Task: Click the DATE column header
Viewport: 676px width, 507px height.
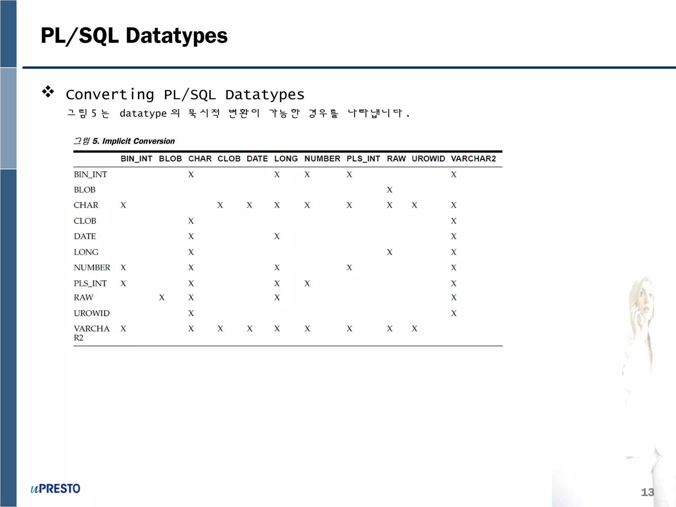Action: (x=257, y=159)
